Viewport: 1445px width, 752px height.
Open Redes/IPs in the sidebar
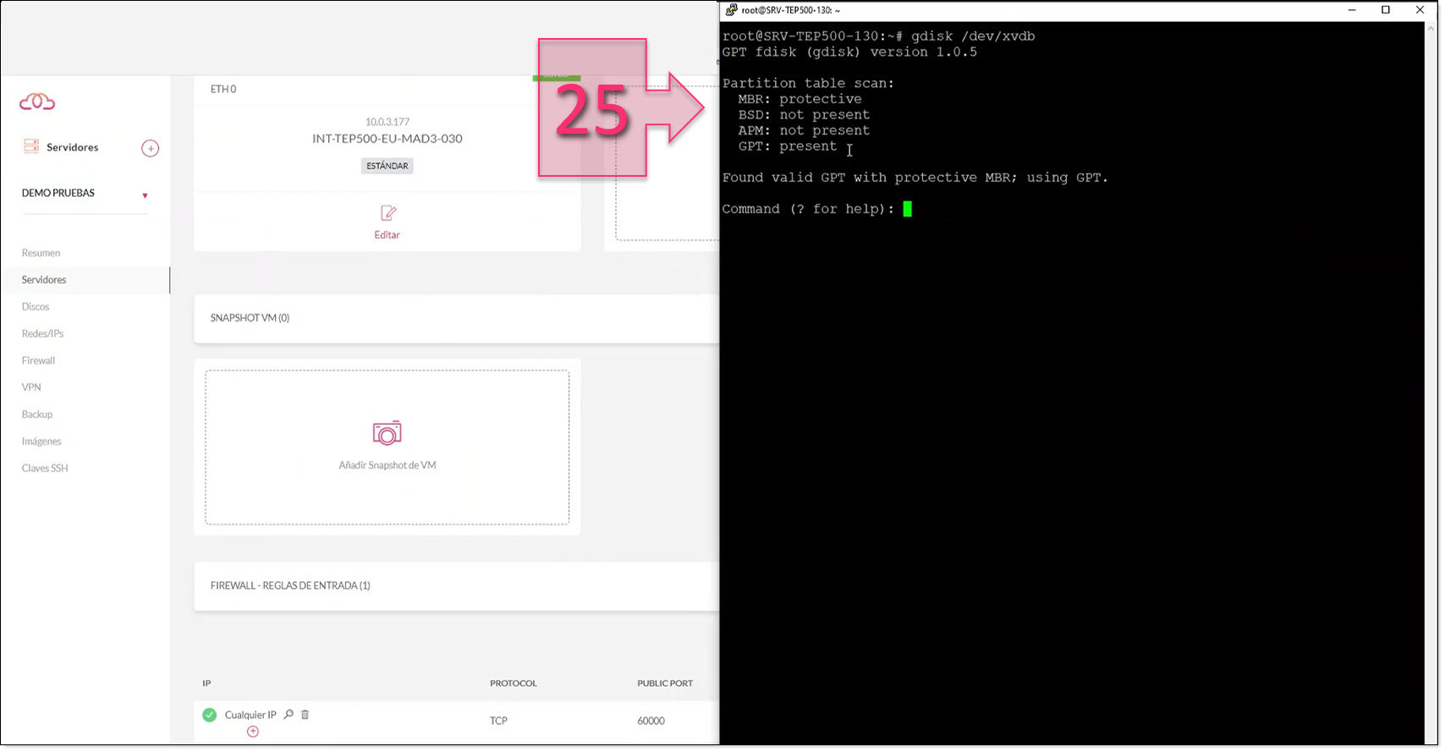[42, 334]
